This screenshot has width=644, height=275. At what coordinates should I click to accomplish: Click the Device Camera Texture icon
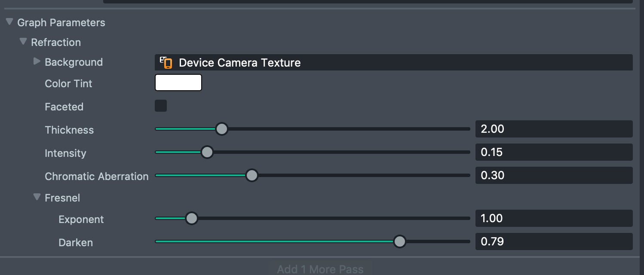pyautogui.click(x=166, y=63)
